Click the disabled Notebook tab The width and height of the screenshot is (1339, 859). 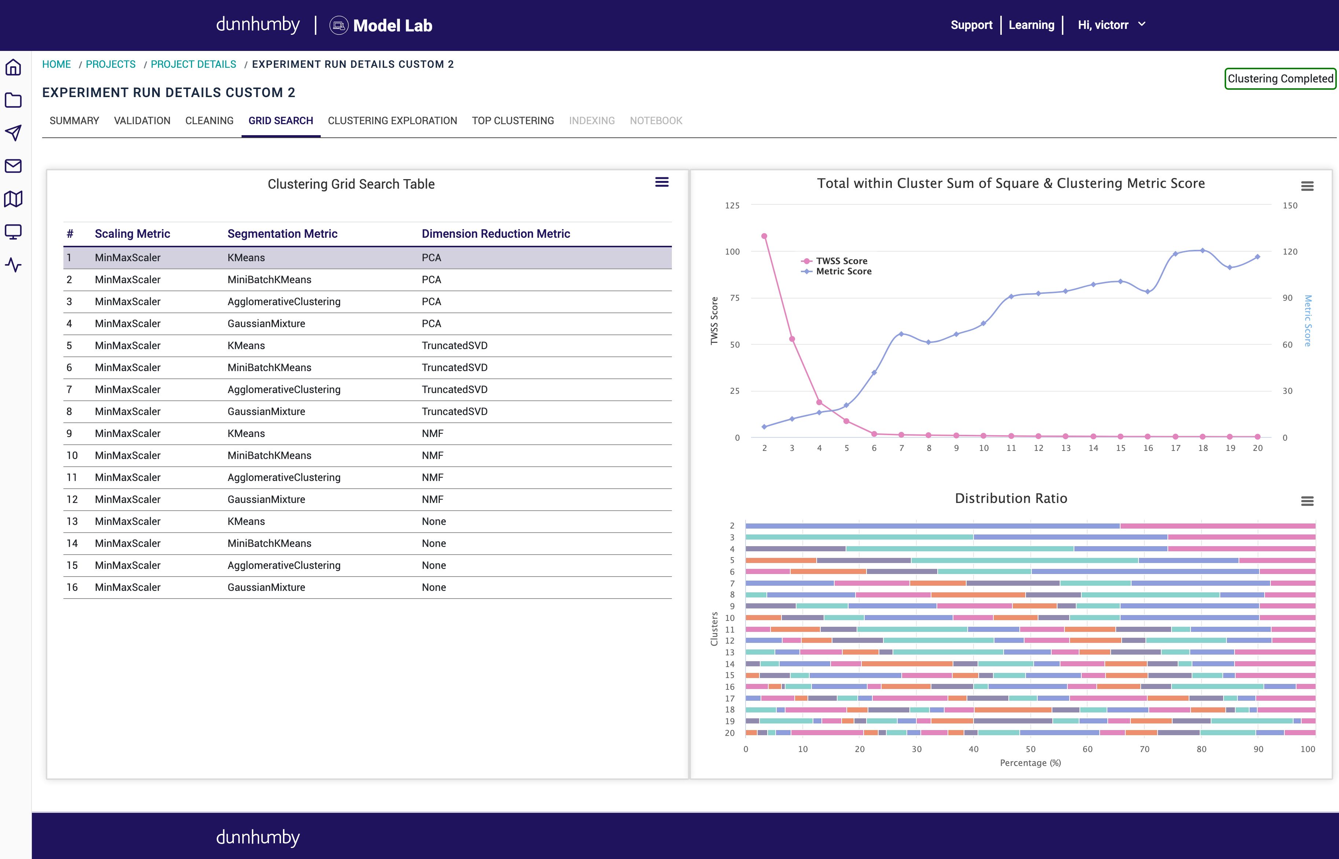coord(656,121)
